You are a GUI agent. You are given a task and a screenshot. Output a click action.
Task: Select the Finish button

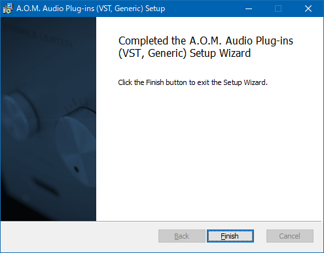[x=230, y=236]
